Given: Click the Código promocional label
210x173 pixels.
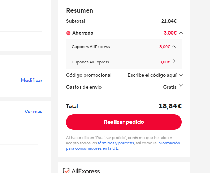Looking at the screenshot, I should pyautogui.click(x=89, y=75).
